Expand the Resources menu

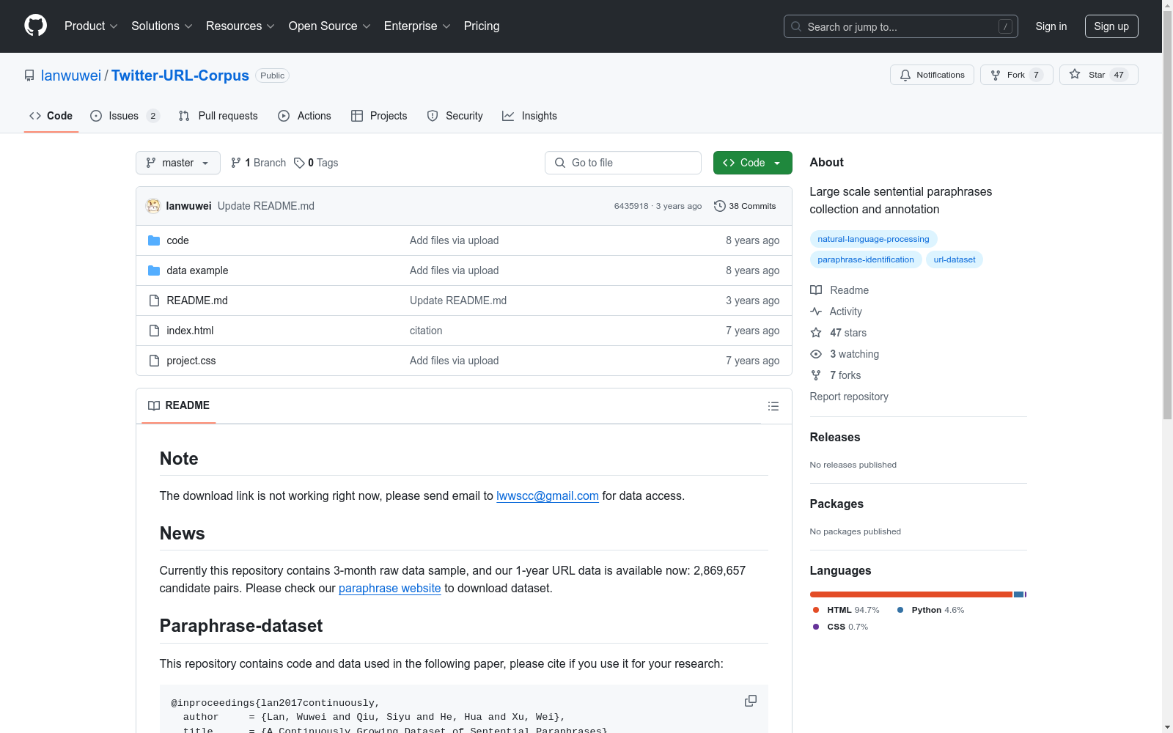(x=240, y=26)
